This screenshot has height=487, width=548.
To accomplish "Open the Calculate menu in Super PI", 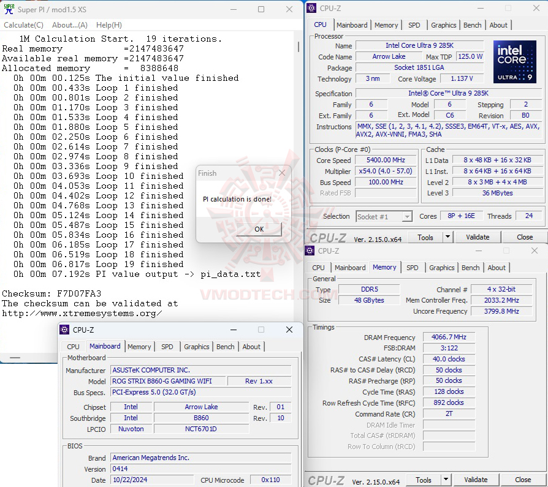I will [x=23, y=25].
